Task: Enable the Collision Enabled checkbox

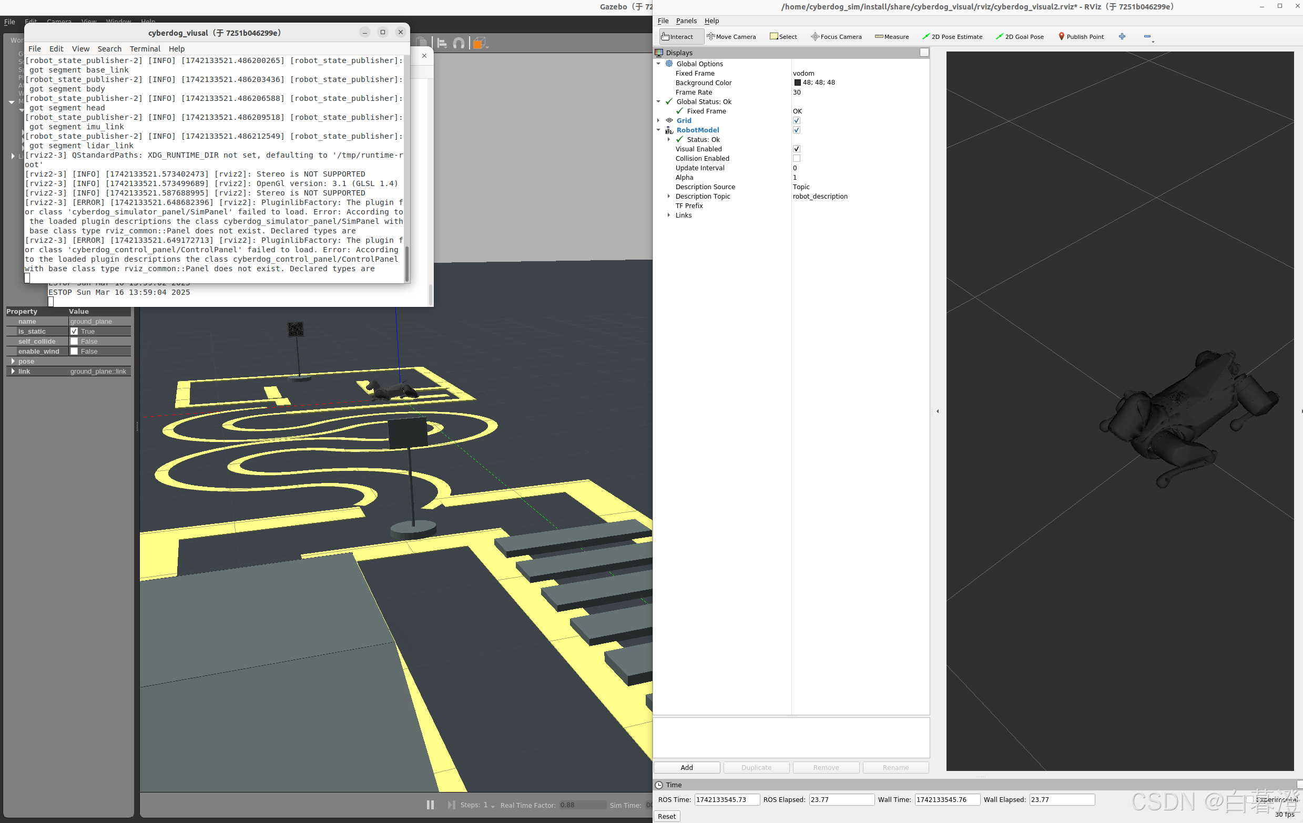Action: click(796, 158)
